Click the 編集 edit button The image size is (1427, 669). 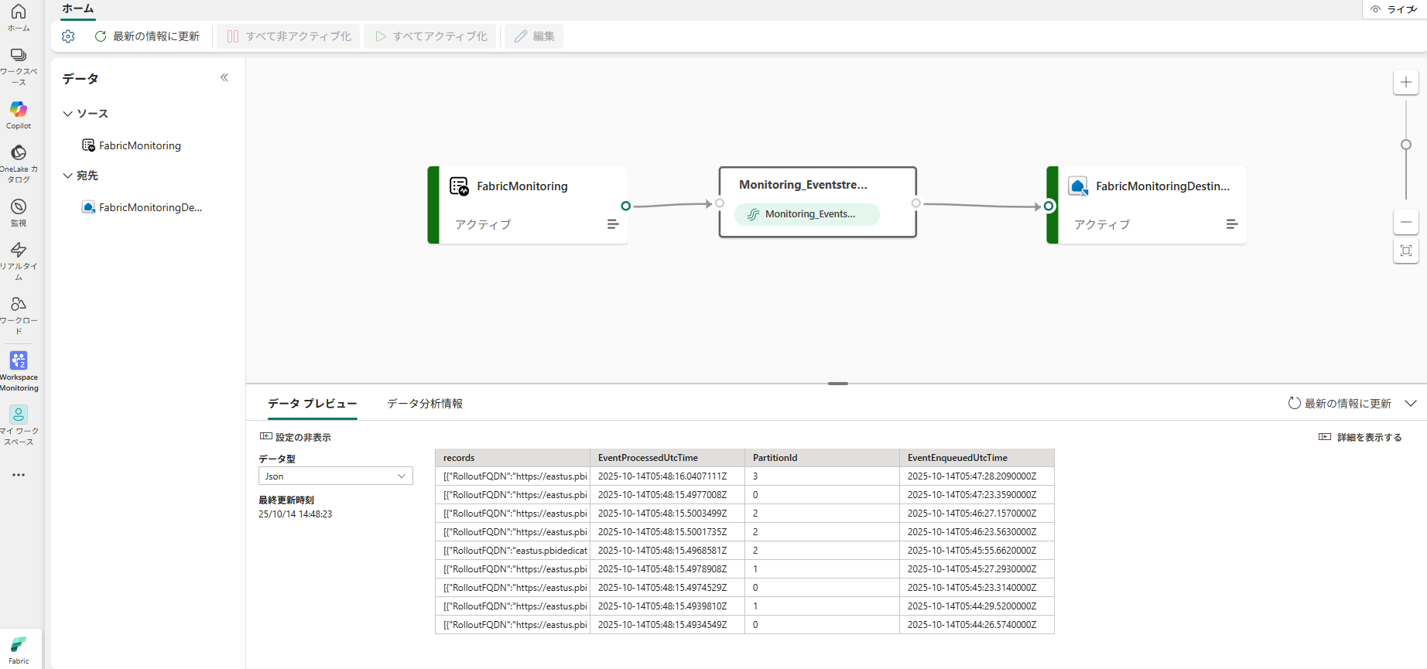point(534,36)
